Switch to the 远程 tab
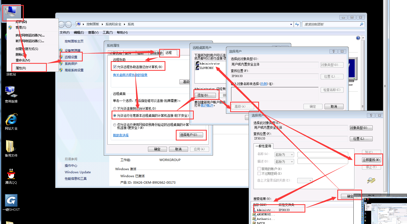The width and height of the screenshot is (407, 224). click(169, 53)
